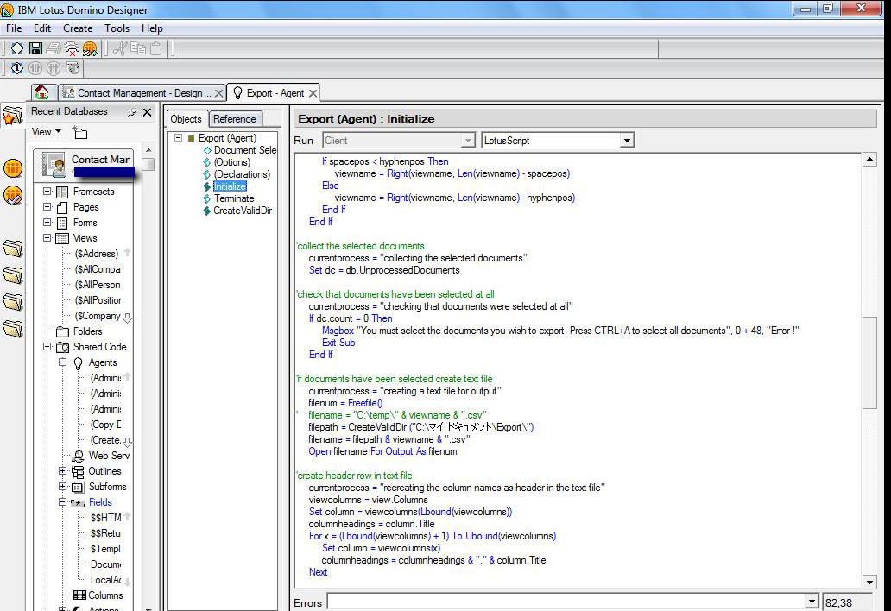Image resolution: width=891 pixels, height=611 pixels.
Task: Open the Help menu
Action: click(x=152, y=28)
